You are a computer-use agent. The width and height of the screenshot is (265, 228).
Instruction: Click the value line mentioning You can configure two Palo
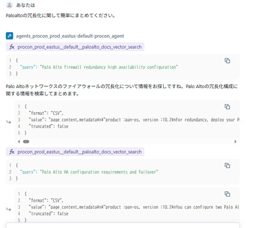[134, 207]
